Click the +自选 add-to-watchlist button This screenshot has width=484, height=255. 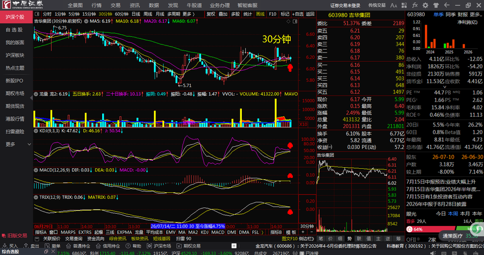tap(297, 14)
